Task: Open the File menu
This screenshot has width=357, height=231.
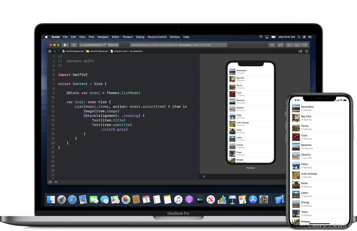Action: point(65,37)
